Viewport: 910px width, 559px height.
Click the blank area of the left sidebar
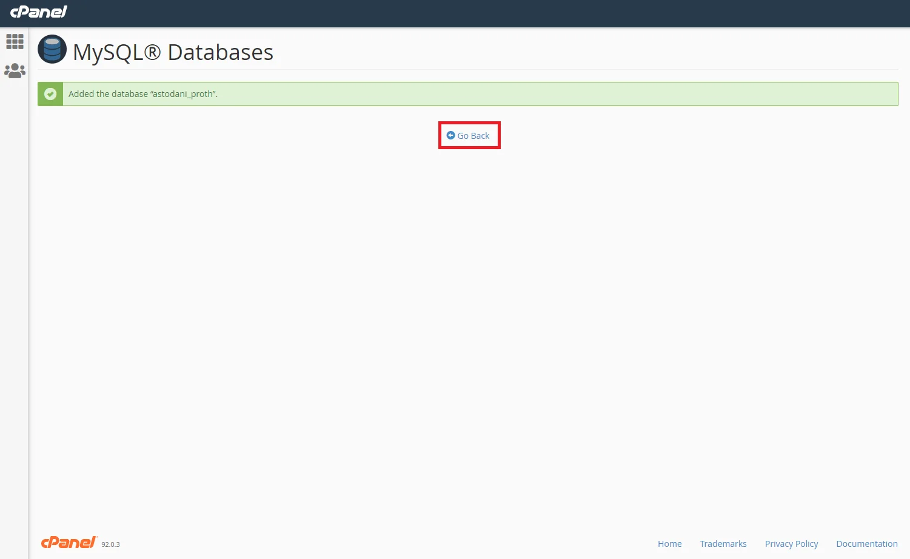(x=14, y=303)
